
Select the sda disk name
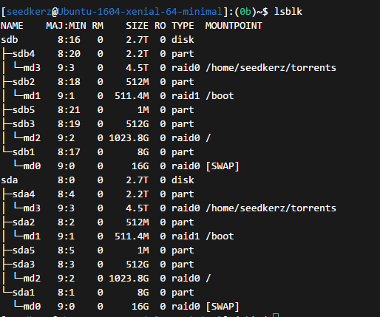(10, 180)
